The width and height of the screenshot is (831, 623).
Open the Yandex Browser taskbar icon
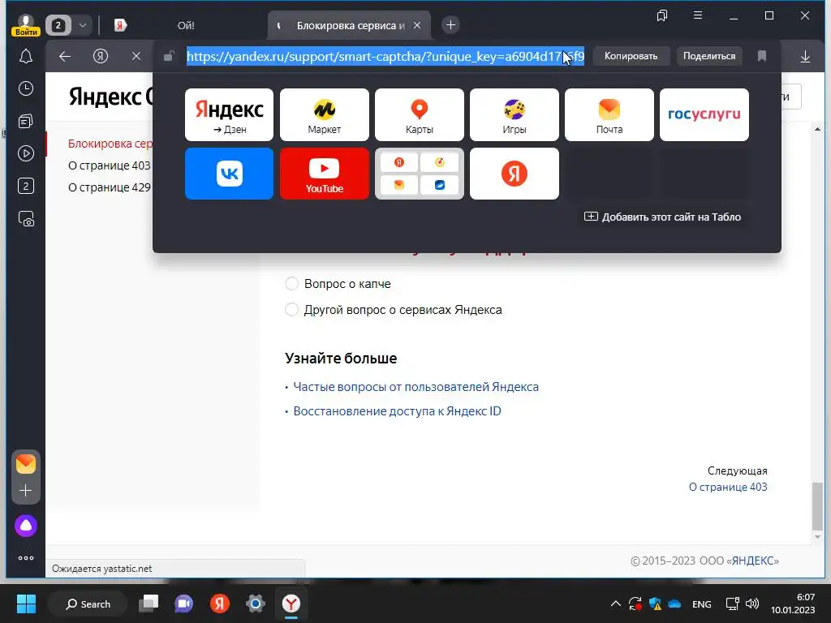(x=291, y=604)
